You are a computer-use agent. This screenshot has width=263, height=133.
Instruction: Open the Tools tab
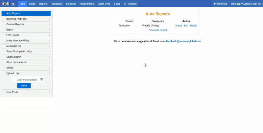click(x=22, y=4)
